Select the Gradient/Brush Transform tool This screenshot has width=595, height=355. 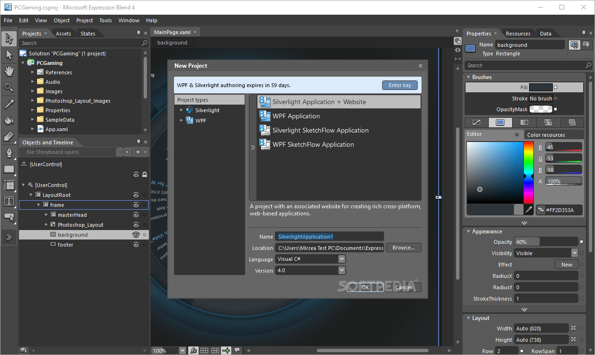[x=9, y=136]
